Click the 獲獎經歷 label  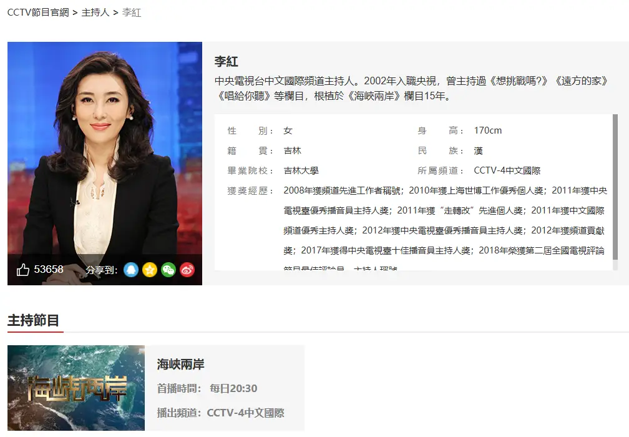tap(250, 190)
